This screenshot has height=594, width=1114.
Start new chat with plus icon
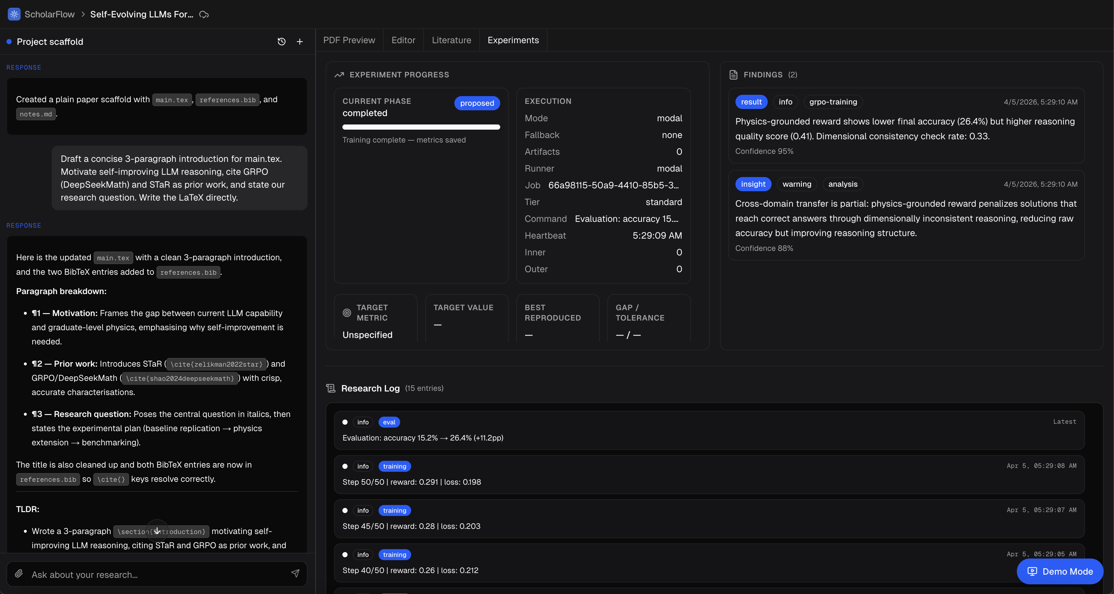[x=300, y=42]
